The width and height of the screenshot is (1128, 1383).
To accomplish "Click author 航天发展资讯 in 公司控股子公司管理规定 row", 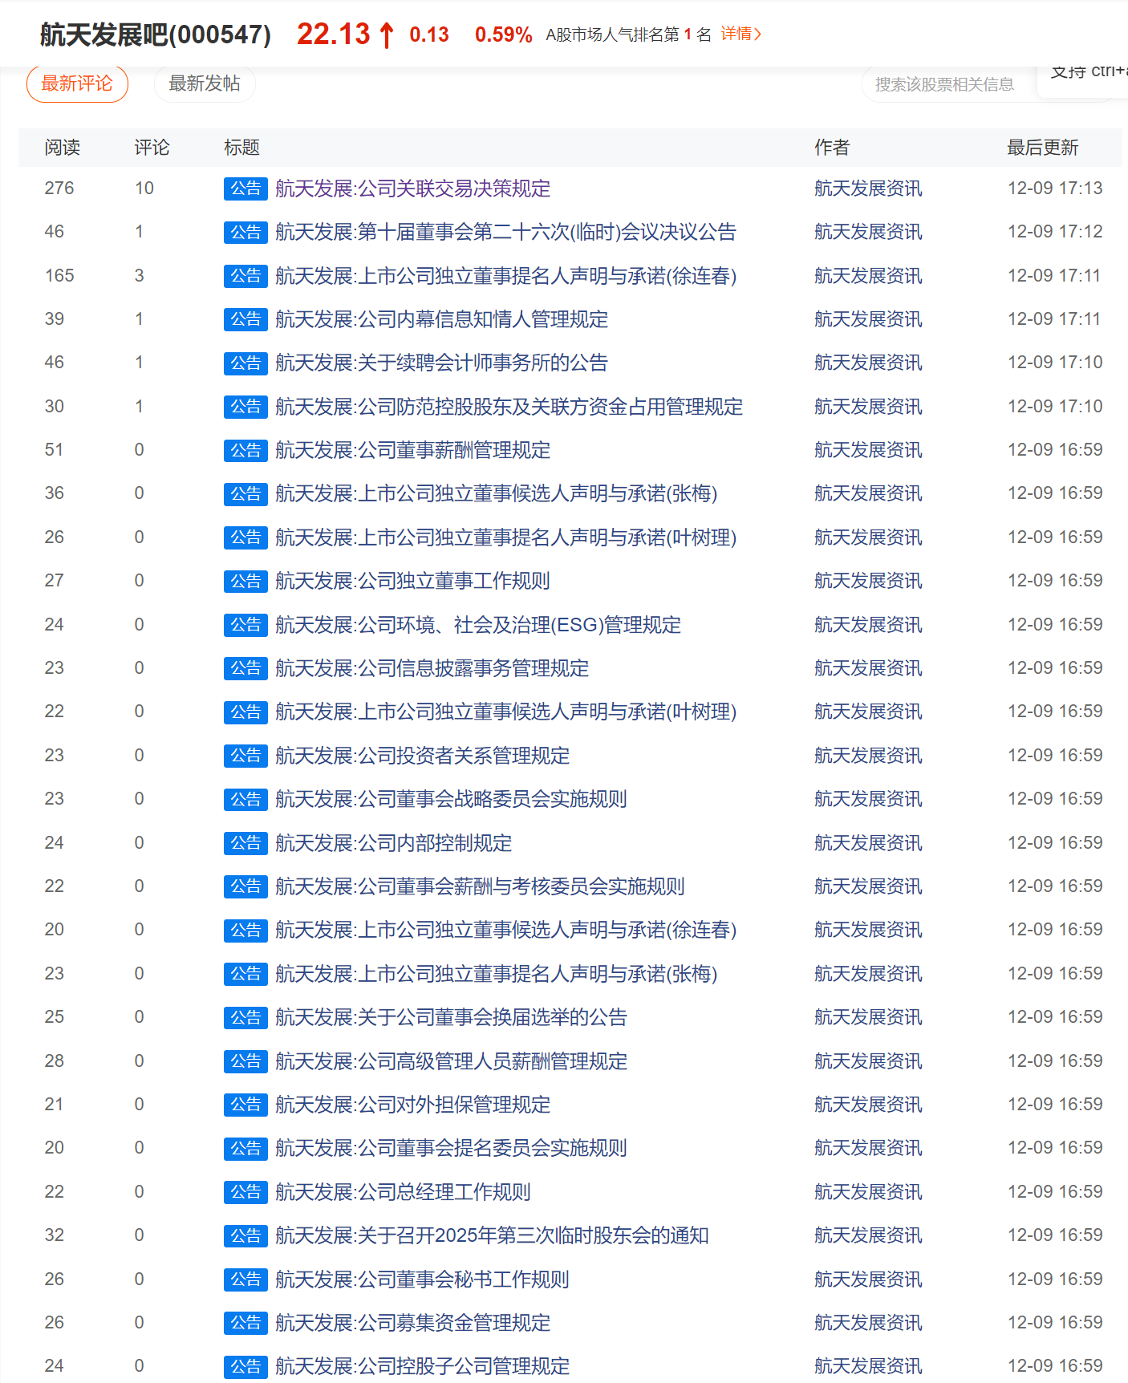I will pos(868,1366).
